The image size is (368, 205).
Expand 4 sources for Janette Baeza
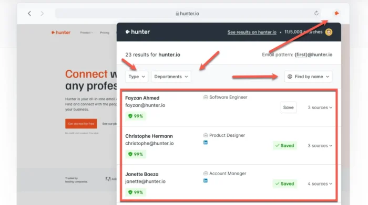[x=320, y=184]
